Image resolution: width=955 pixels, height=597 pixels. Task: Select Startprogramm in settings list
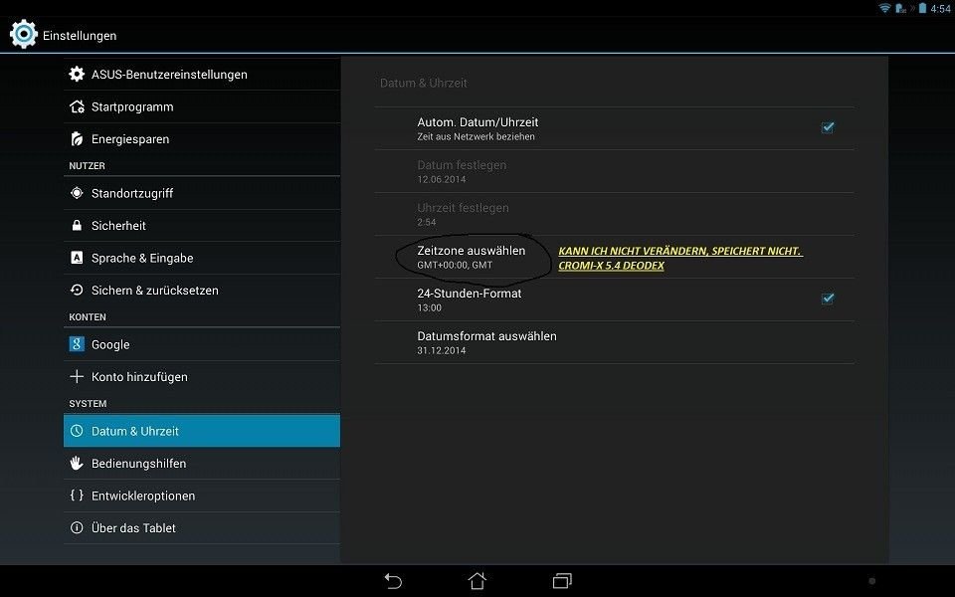[202, 106]
